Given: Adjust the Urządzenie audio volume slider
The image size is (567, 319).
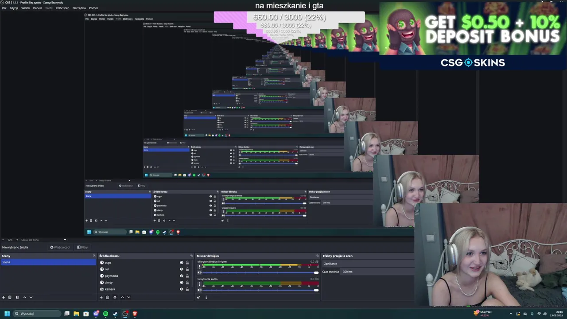Looking at the screenshot, I should [x=260, y=290].
